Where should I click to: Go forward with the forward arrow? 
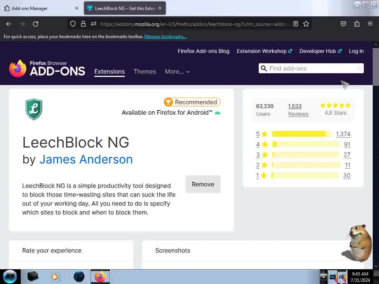tap(22, 24)
